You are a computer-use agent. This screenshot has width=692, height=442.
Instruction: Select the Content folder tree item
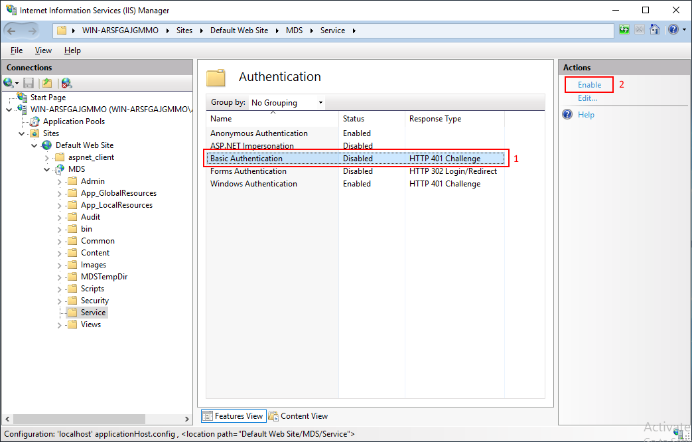coord(95,253)
